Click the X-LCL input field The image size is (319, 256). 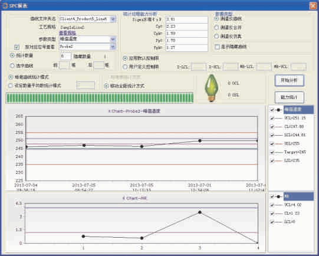point(199,67)
